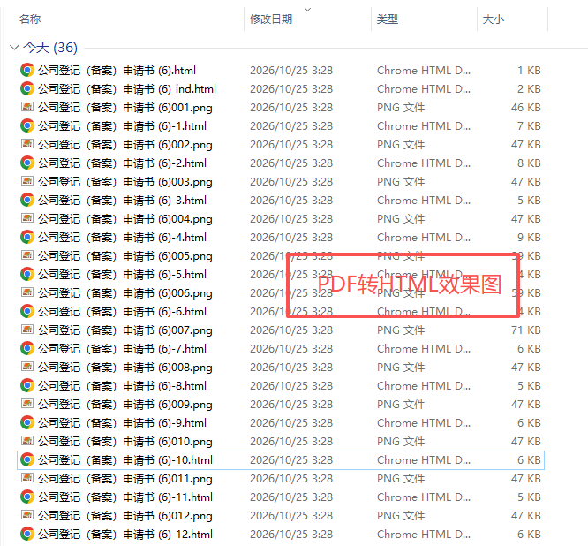This screenshot has width=588, height=546.
Task: Click Chrome icon of 申请书 (6)-6.html
Action: (x=27, y=312)
